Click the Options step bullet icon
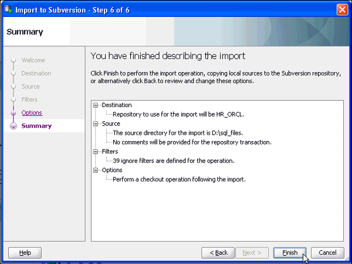 [13, 113]
